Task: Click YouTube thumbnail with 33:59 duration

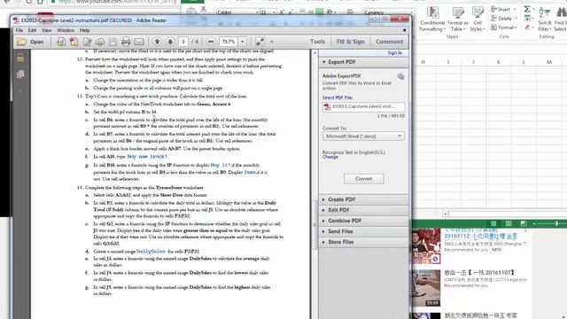Action: tap(425, 288)
